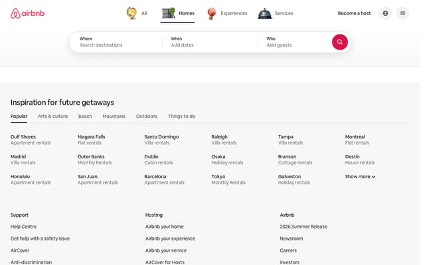The height and width of the screenshot is (265, 425).
Task: Open the hamburger main menu
Action: tap(402, 13)
